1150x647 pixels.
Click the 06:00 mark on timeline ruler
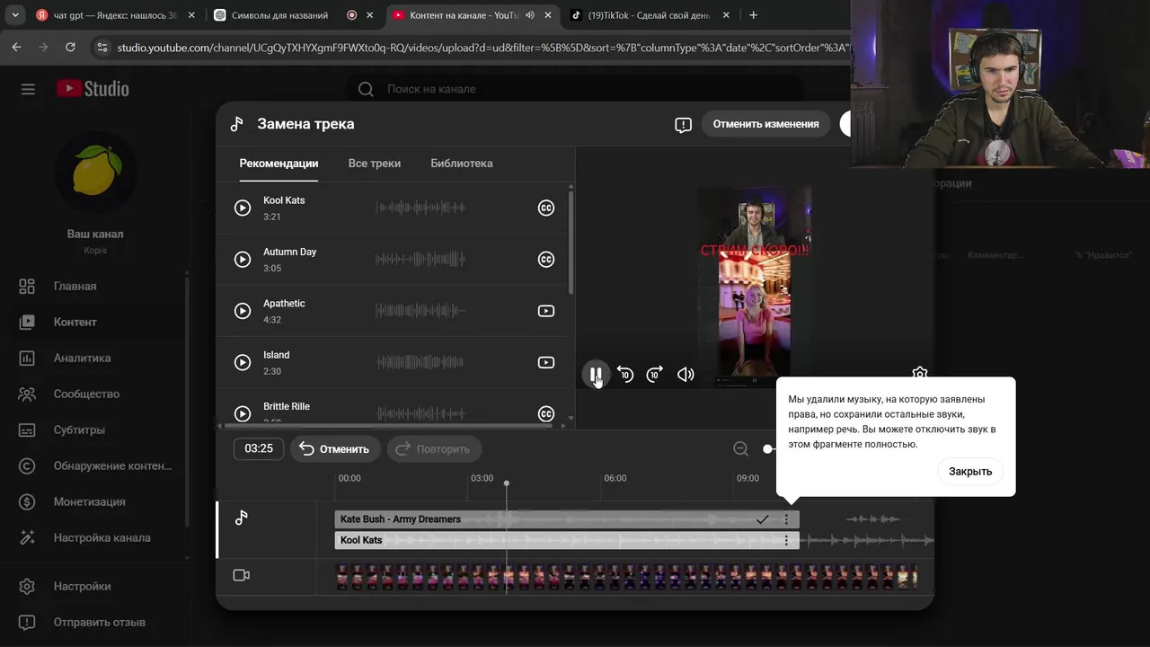615,478
